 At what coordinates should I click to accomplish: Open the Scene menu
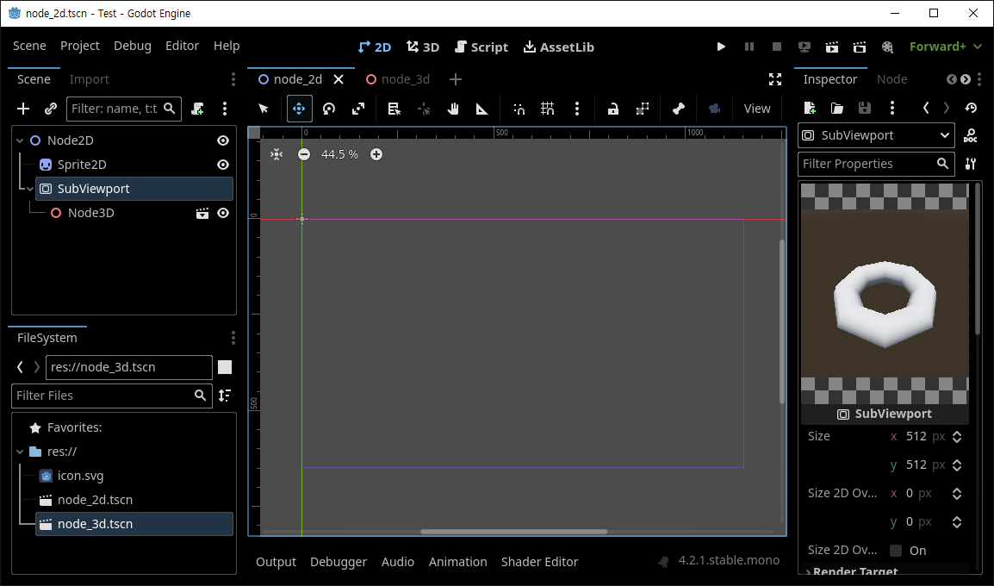30,46
